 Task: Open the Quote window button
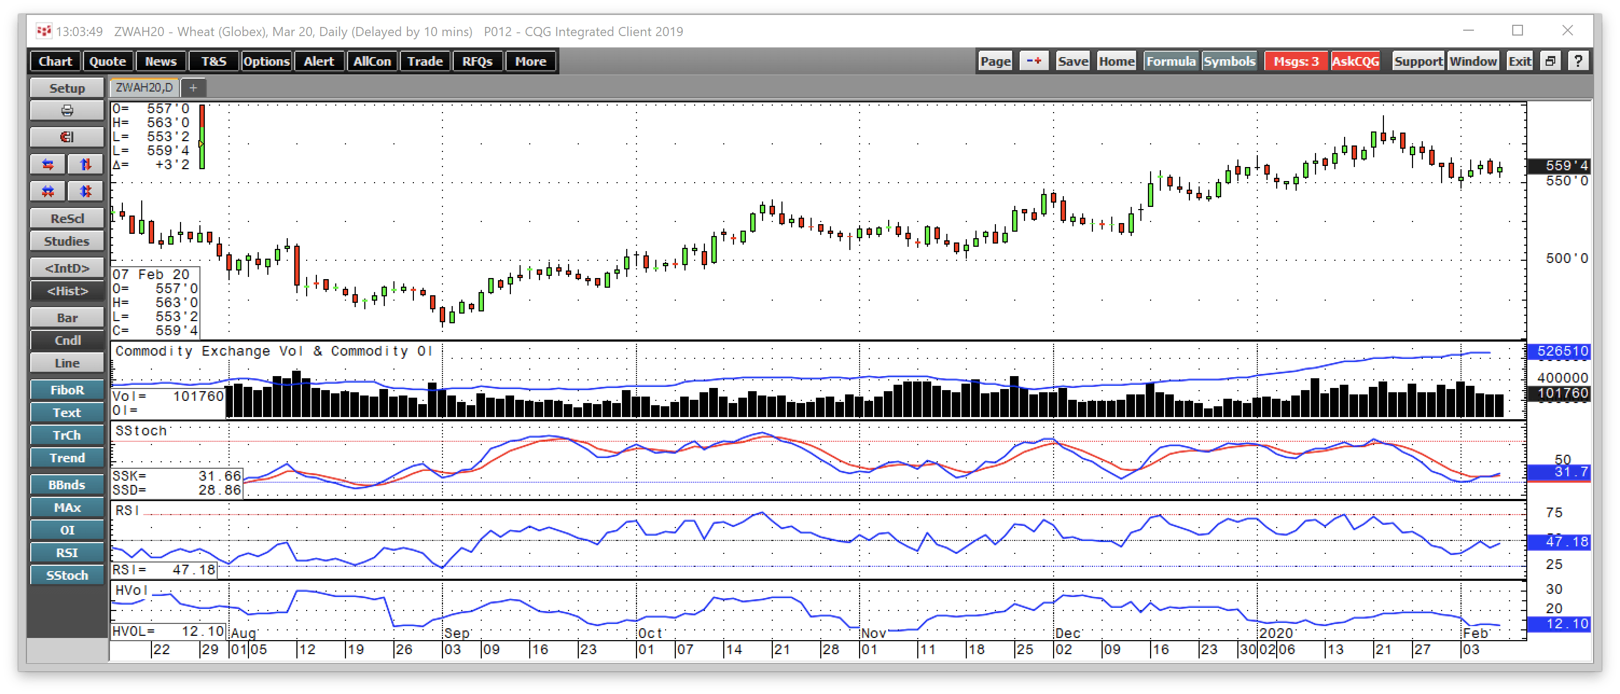pos(108,61)
